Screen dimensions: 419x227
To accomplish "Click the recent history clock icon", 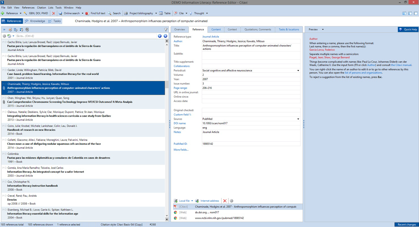I will [x=9, y=36].
